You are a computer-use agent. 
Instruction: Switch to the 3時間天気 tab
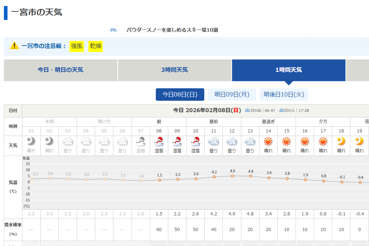click(x=174, y=70)
